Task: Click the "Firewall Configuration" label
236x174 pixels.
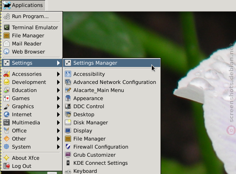Action: click(x=101, y=147)
